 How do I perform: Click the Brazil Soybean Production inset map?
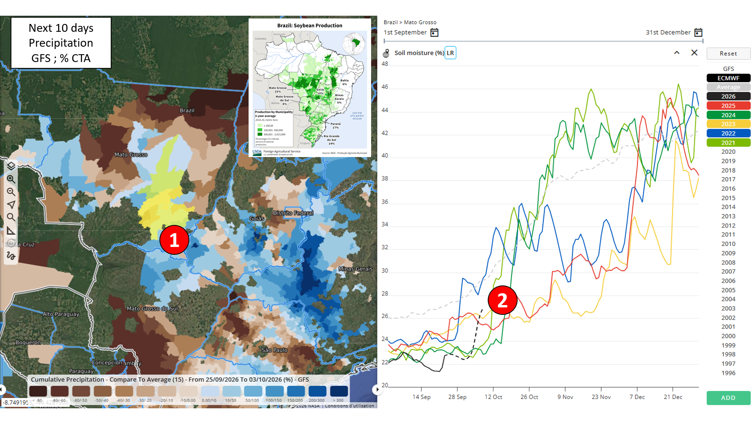310,88
